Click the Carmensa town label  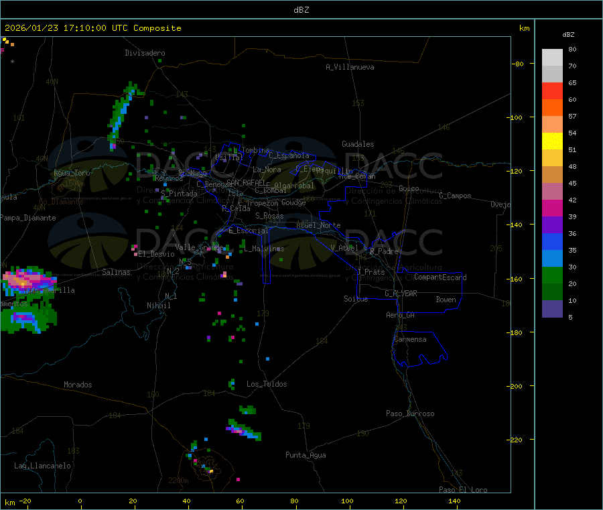(x=410, y=339)
